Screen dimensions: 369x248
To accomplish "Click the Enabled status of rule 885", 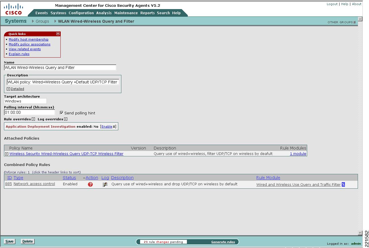I will pyautogui.click(x=70, y=184).
